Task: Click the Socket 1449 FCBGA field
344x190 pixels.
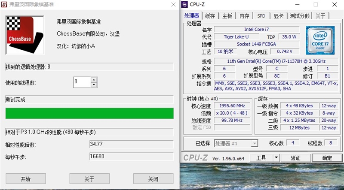Action: click(x=256, y=44)
